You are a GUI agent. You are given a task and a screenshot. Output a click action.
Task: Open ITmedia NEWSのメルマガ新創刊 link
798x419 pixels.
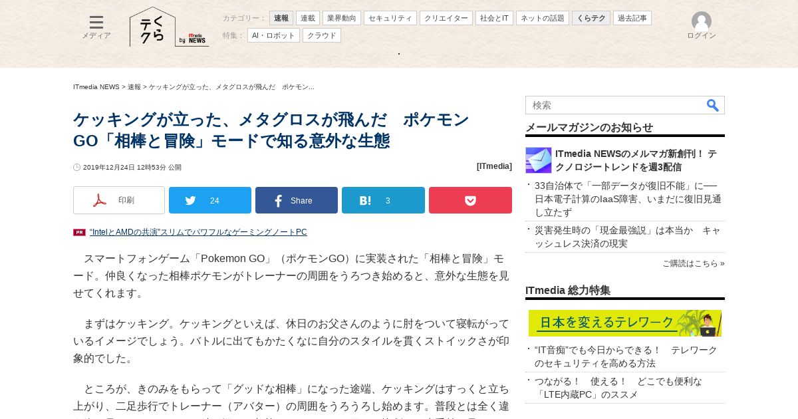(x=636, y=160)
